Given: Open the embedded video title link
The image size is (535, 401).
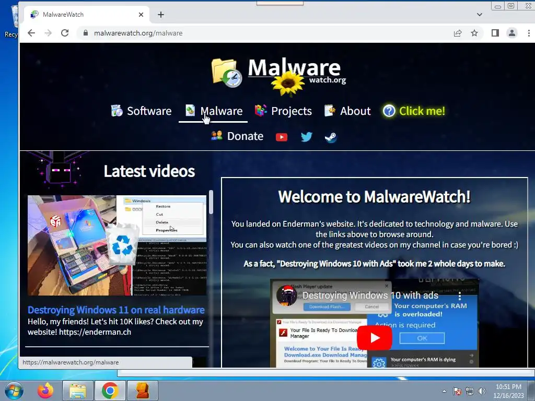Looking at the screenshot, I should (x=370, y=296).
